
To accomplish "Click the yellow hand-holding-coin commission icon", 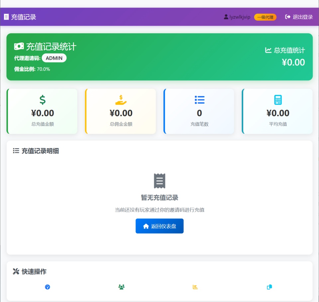I will pos(121,100).
